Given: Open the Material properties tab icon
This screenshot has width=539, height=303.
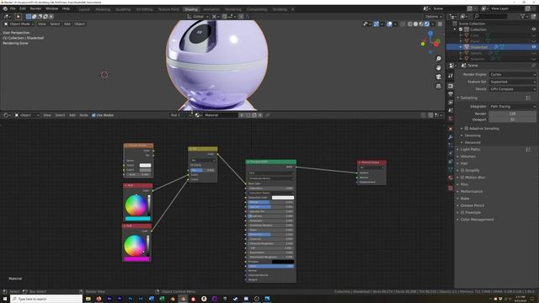Looking at the screenshot, I should pos(451,178).
